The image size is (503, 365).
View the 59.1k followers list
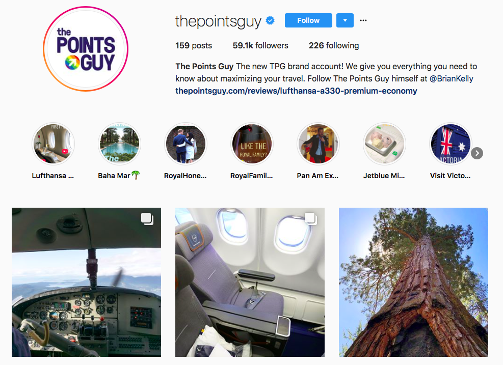coord(260,45)
